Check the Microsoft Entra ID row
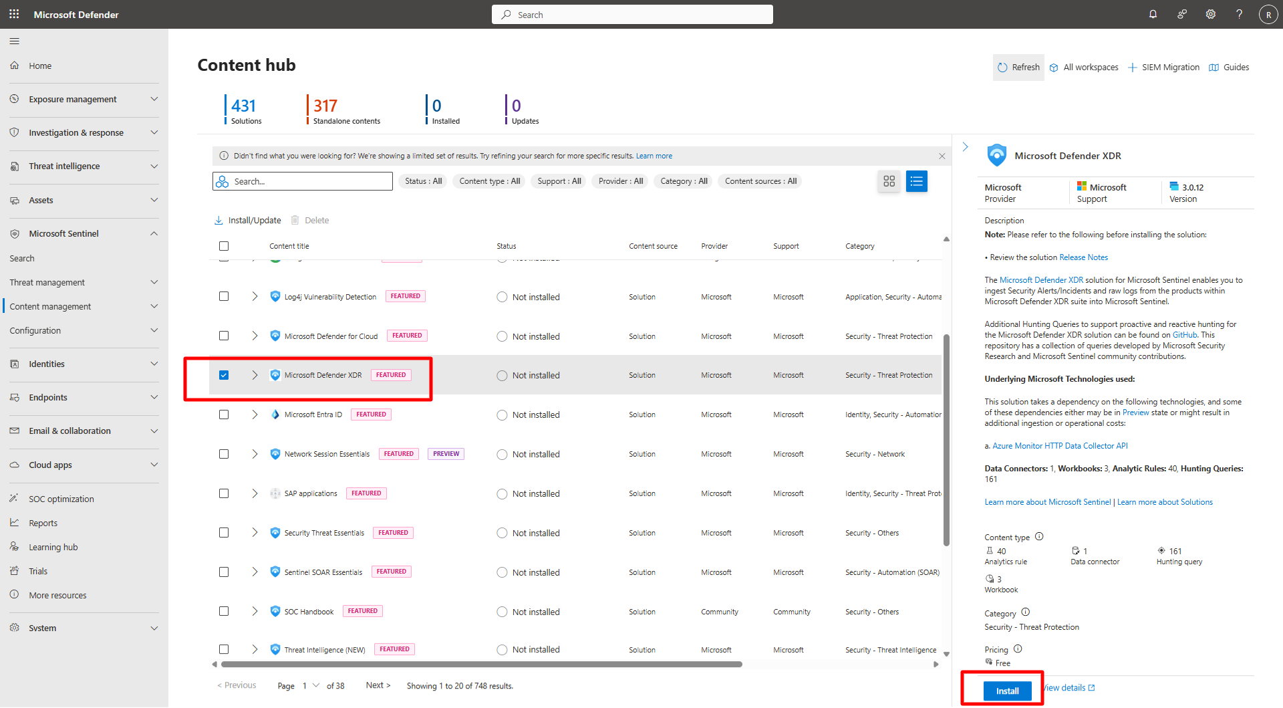 pos(224,415)
